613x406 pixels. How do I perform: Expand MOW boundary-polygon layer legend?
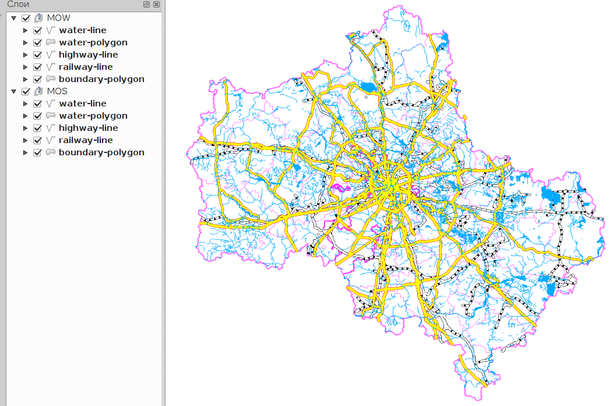tap(26, 79)
